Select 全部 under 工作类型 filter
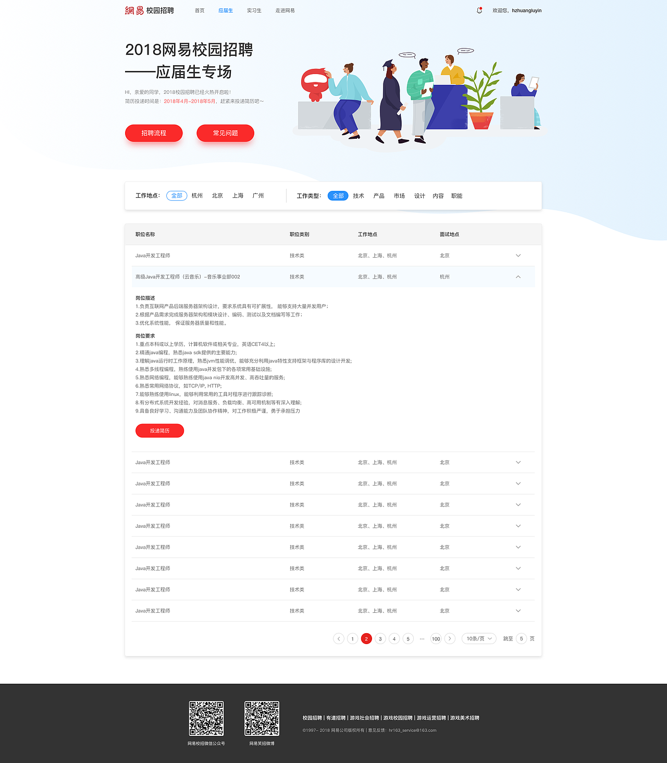Image resolution: width=667 pixels, height=763 pixels. click(338, 196)
